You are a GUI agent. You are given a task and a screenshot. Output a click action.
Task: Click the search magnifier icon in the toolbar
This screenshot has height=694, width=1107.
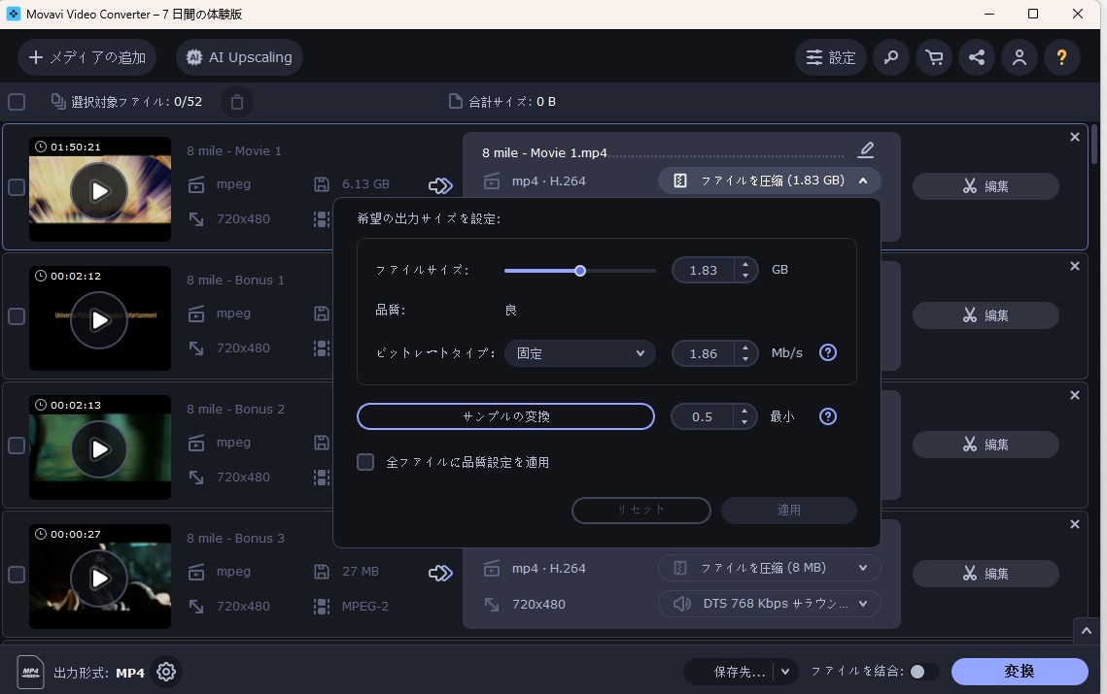[891, 57]
